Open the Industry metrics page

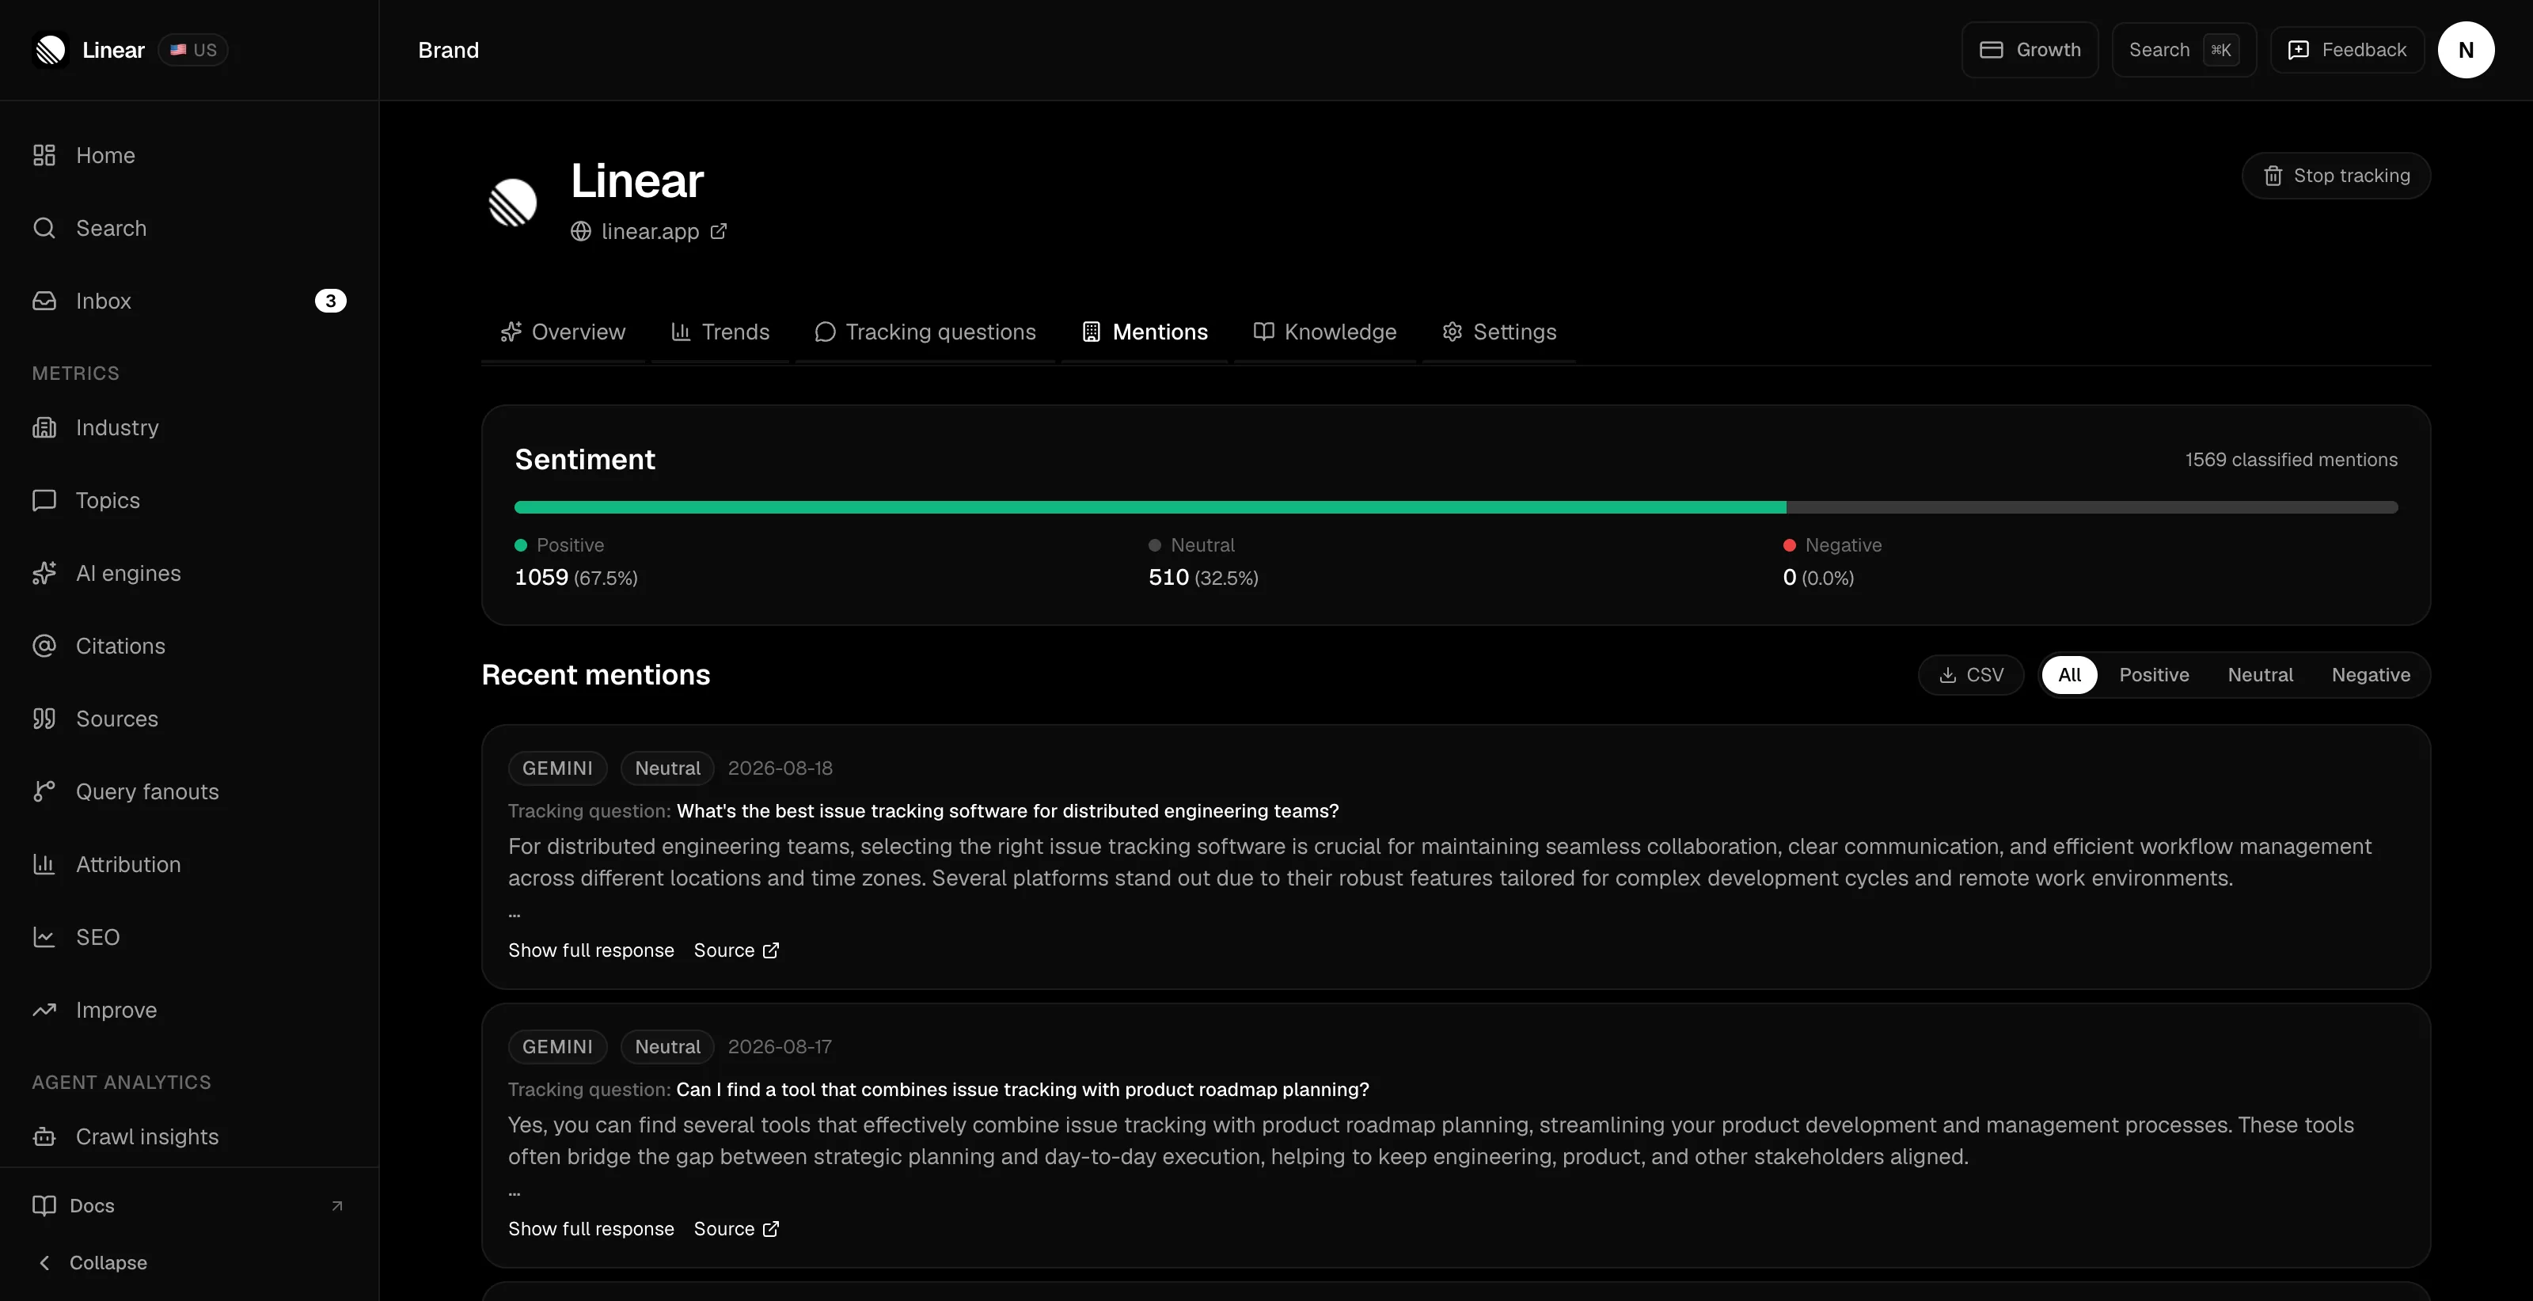pyautogui.click(x=189, y=428)
